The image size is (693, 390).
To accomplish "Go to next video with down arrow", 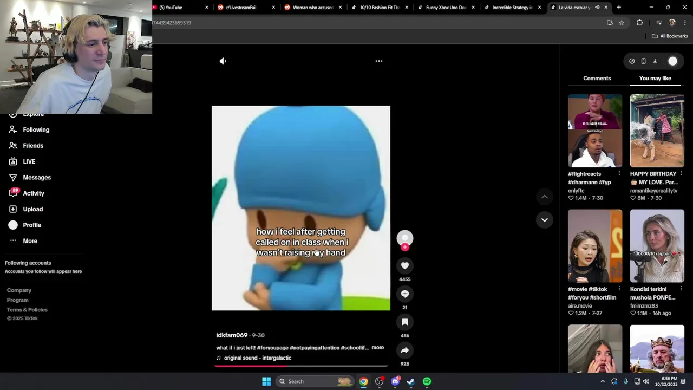I will click(545, 220).
